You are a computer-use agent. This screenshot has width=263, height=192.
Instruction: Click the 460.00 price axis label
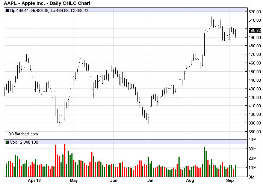(x=255, y=63)
